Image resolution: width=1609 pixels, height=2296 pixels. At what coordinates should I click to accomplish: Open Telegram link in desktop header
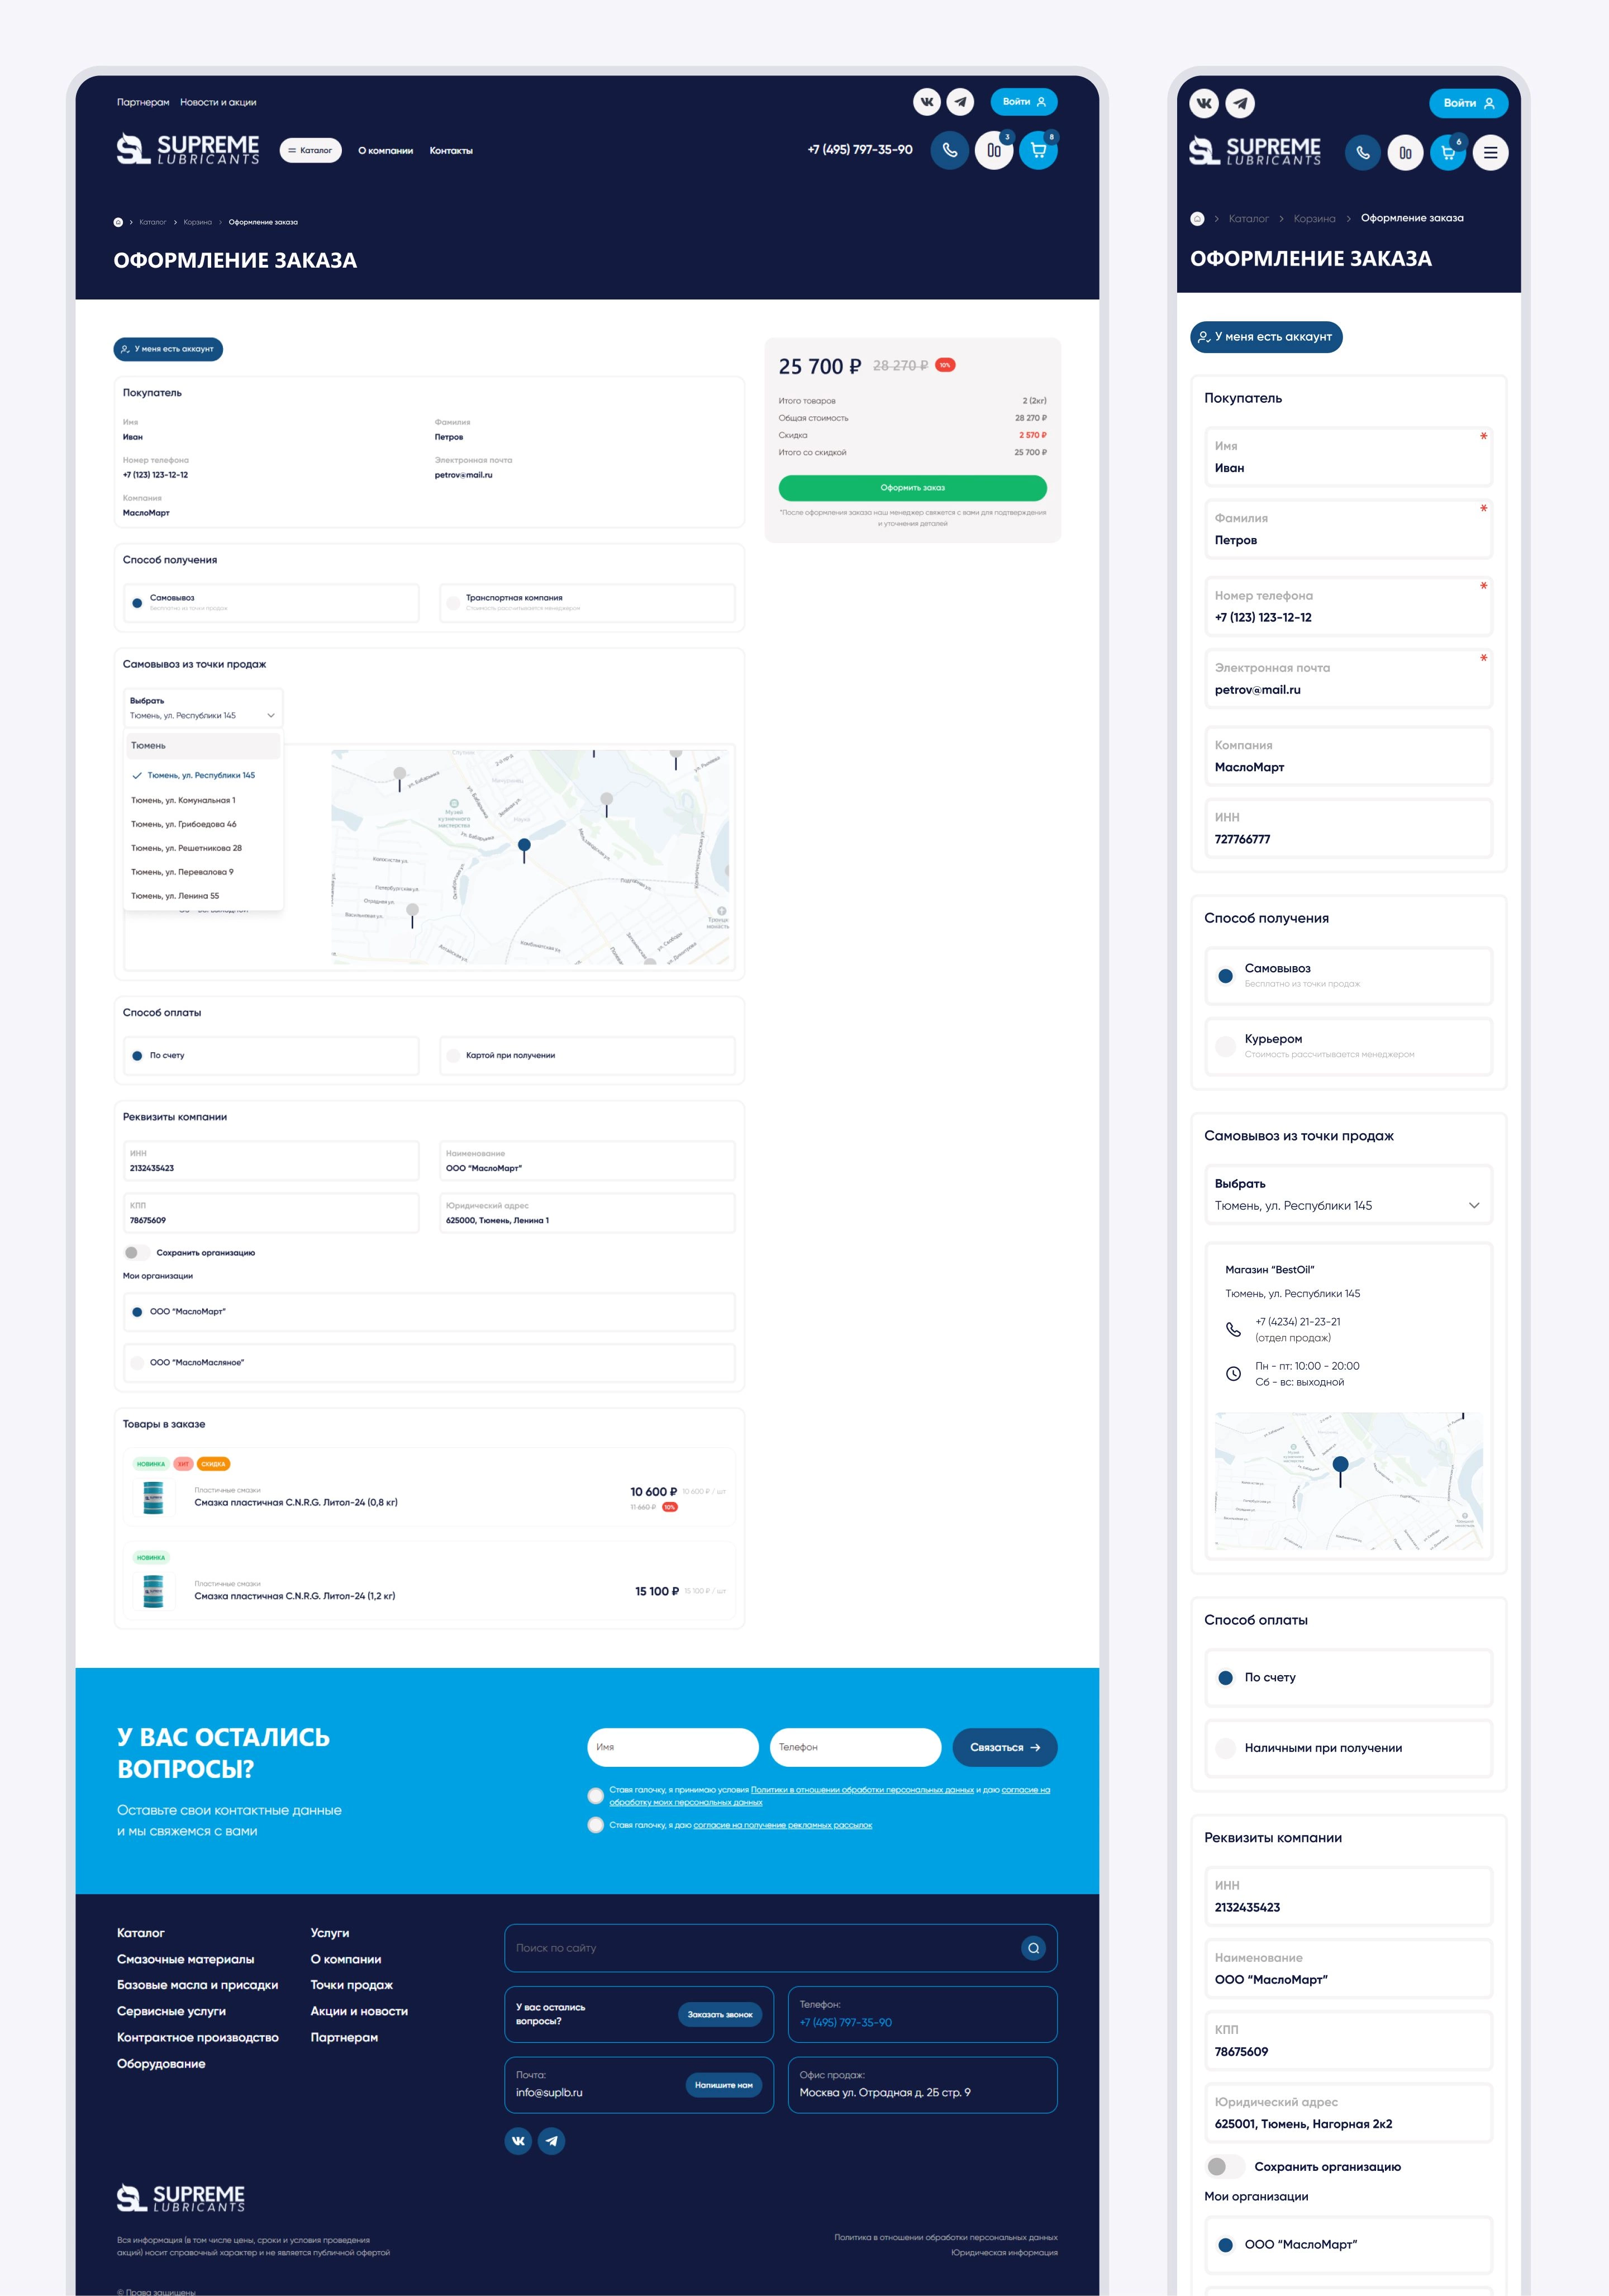click(961, 102)
